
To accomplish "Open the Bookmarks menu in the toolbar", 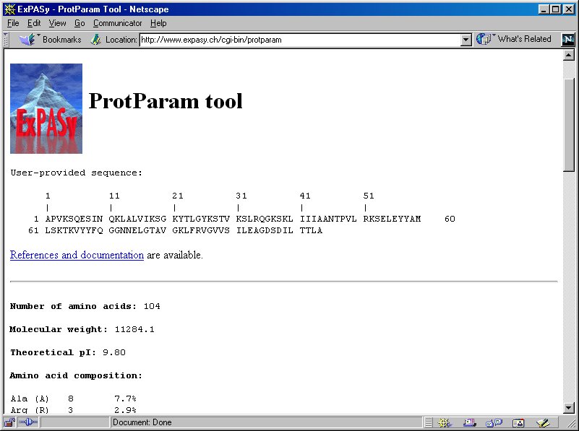I will tap(50, 40).
